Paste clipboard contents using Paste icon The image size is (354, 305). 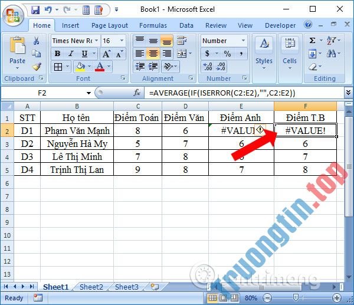[17, 47]
